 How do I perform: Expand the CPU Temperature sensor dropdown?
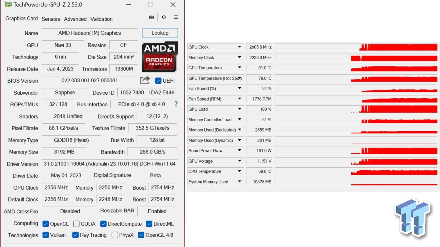[x=239, y=171]
